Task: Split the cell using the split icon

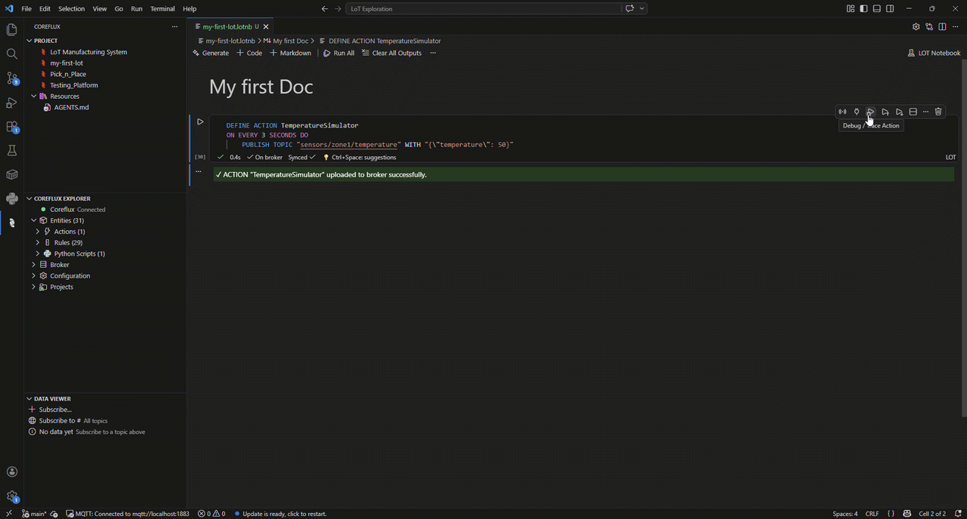Action: tap(913, 112)
